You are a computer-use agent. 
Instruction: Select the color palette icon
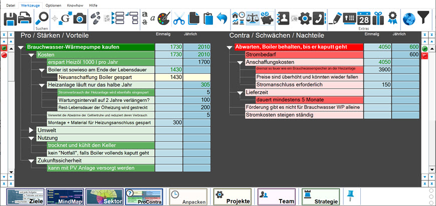tap(164, 19)
